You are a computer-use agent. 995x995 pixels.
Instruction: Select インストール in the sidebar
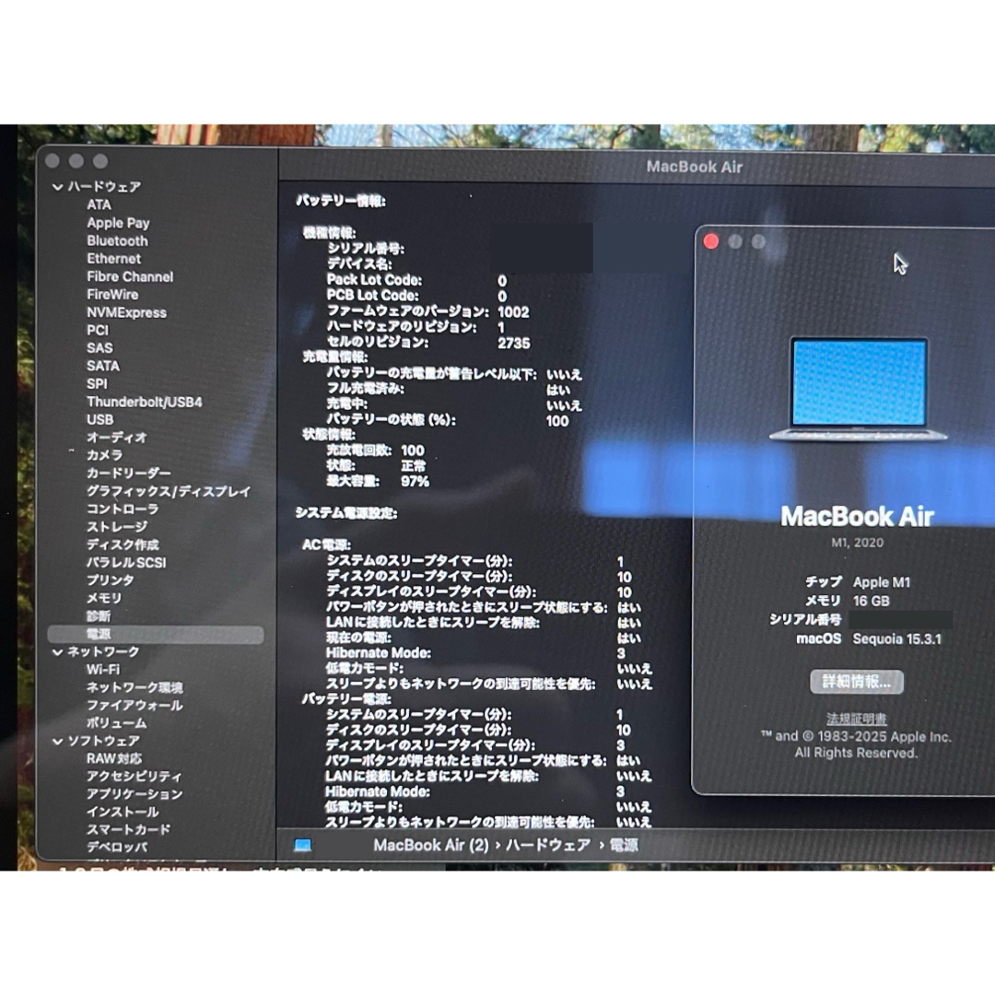pyautogui.click(x=123, y=813)
